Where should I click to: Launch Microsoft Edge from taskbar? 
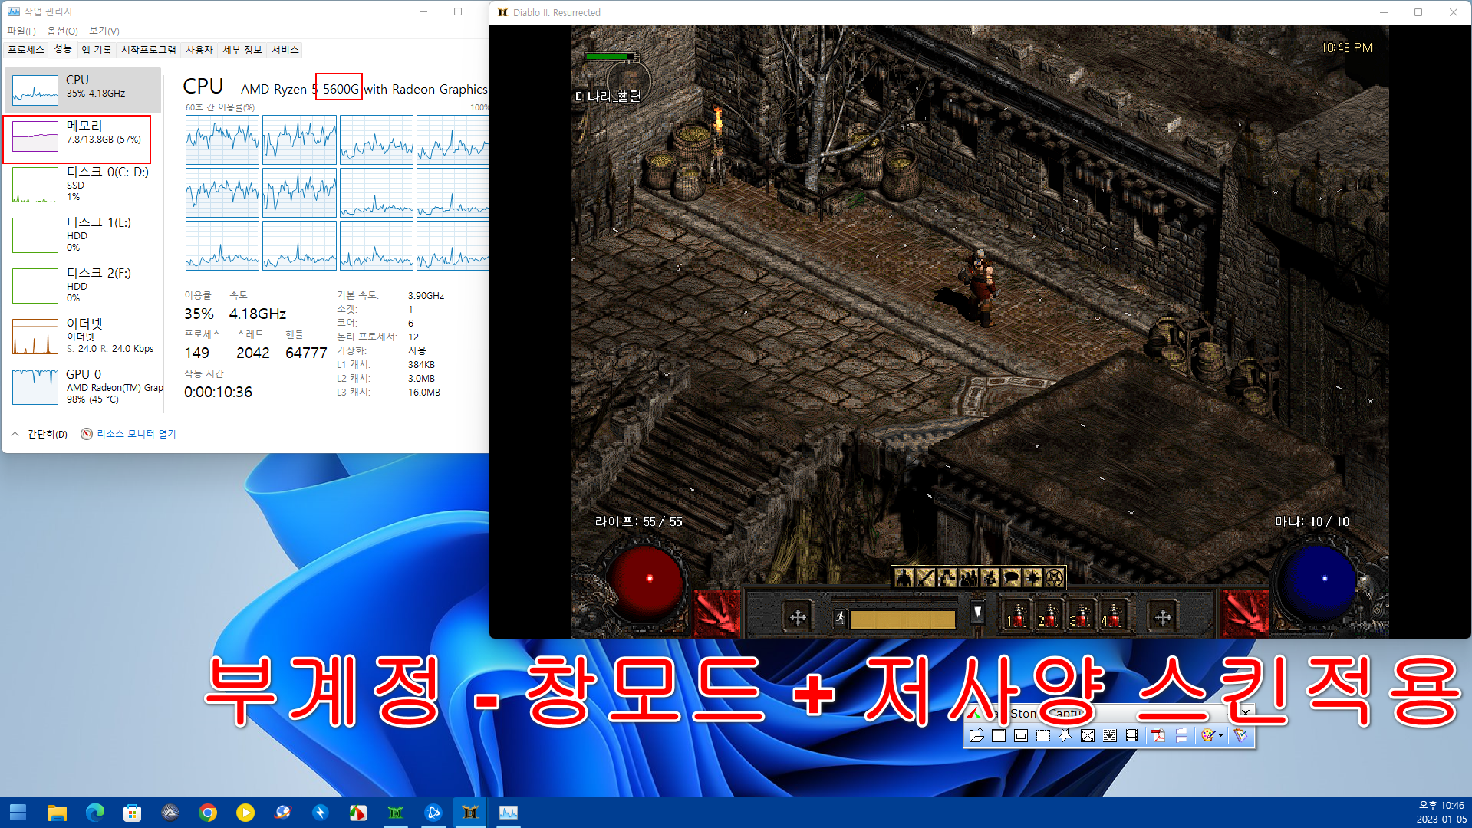click(x=95, y=813)
